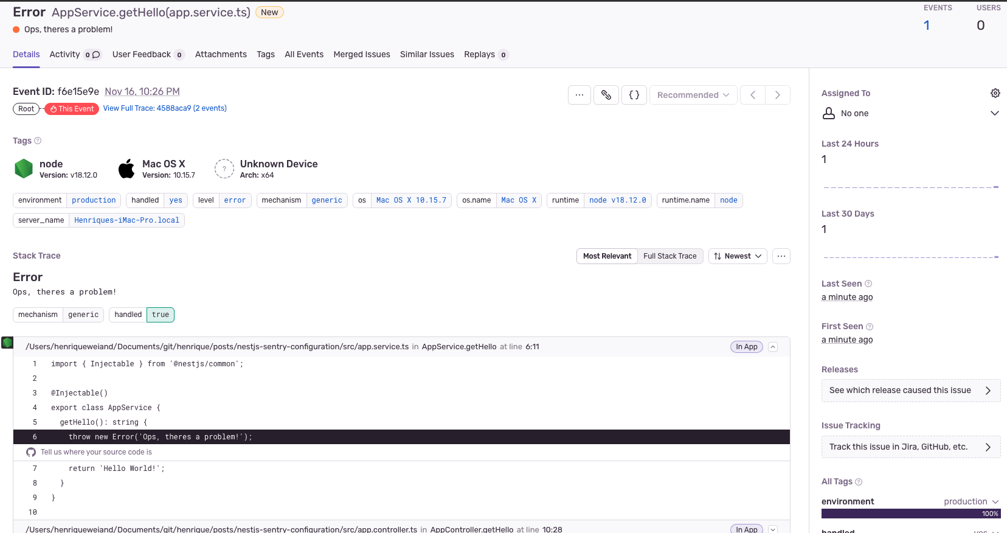This screenshot has width=1007, height=533.
Task: Open the User Feedback tab
Action: tap(148, 54)
